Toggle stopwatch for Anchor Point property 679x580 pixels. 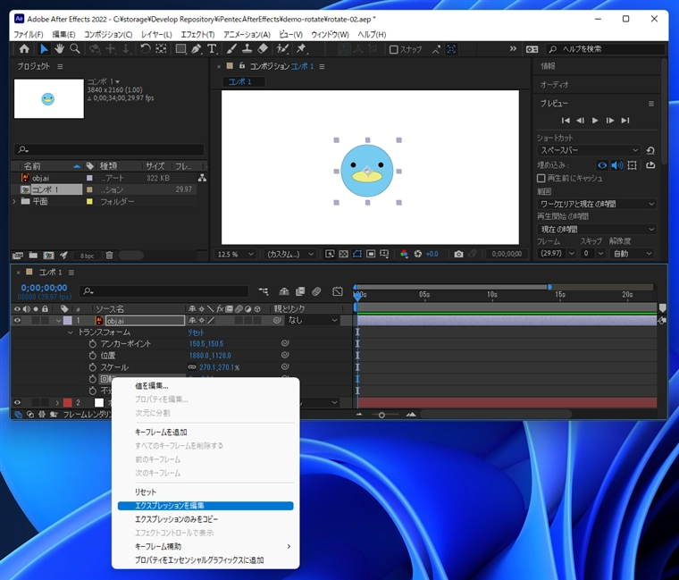click(x=92, y=344)
